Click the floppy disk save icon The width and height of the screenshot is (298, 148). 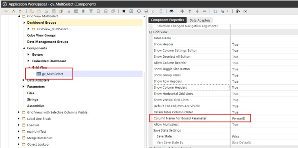point(146,11)
